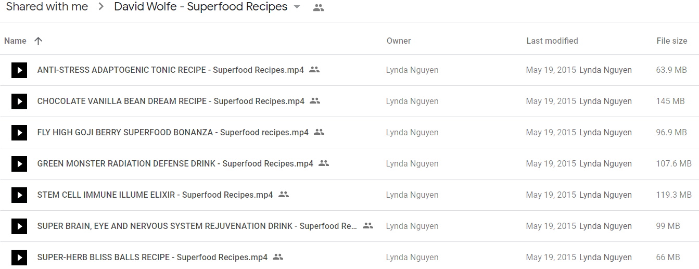Click video icon of GREEN MONSTER RADIATION DEFENSE file
Image resolution: width=699 pixels, height=269 pixels.
[x=19, y=164]
